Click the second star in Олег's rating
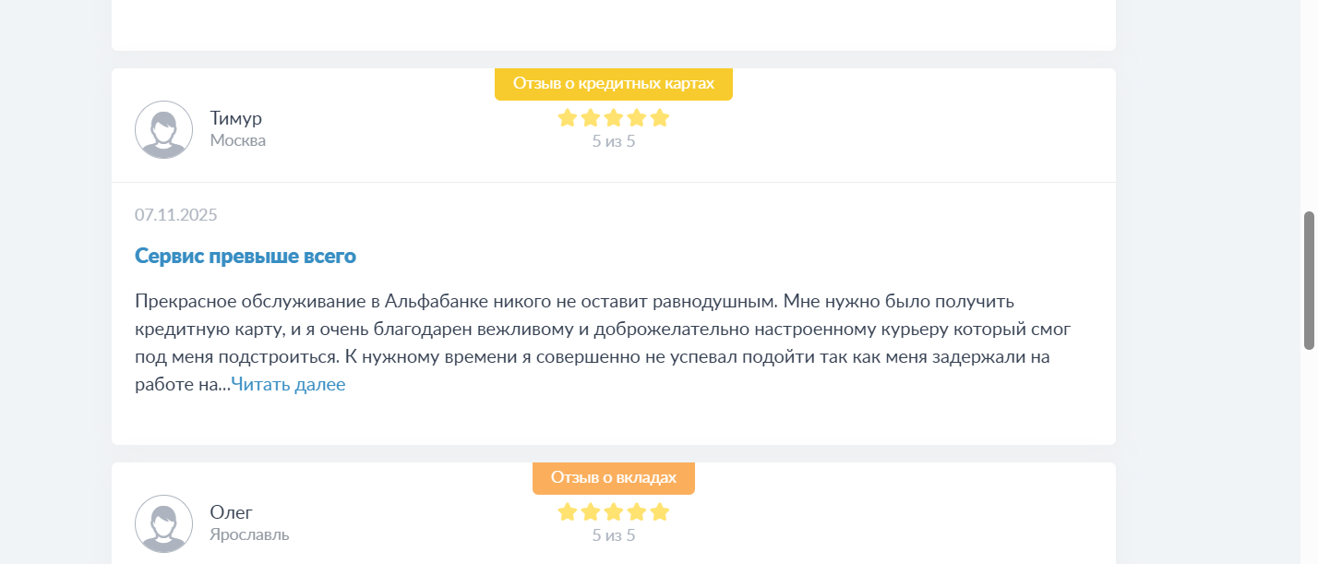The width and height of the screenshot is (1318, 564). (591, 512)
